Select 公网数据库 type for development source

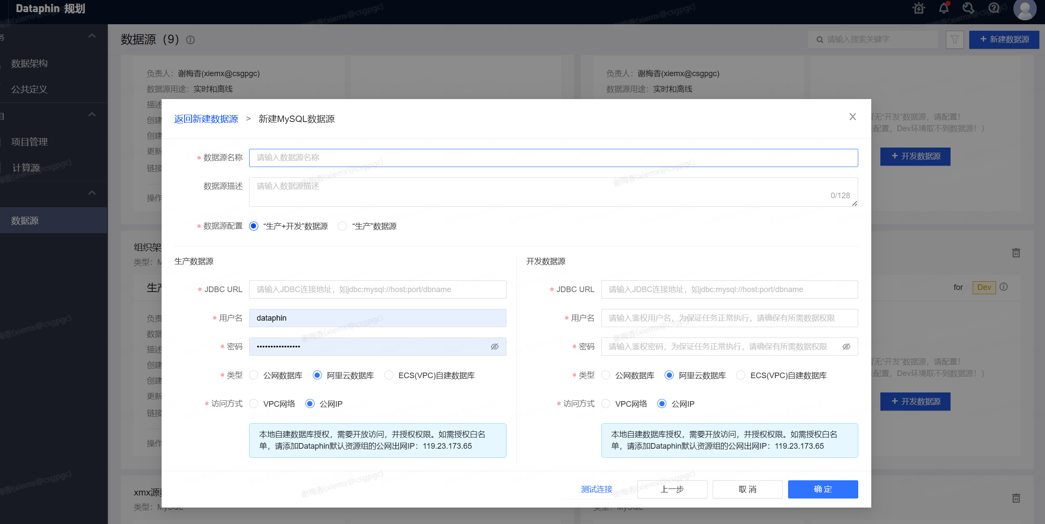(x=606, y=375)
